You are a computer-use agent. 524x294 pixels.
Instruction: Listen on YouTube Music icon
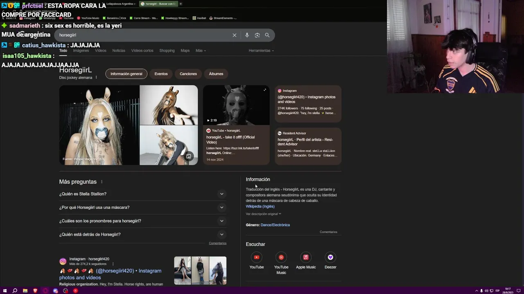coord(281,257)
